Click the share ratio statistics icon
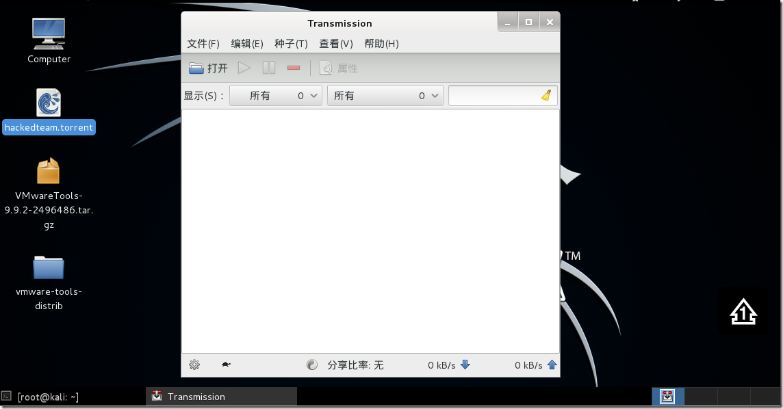 [x=312, y=365]
